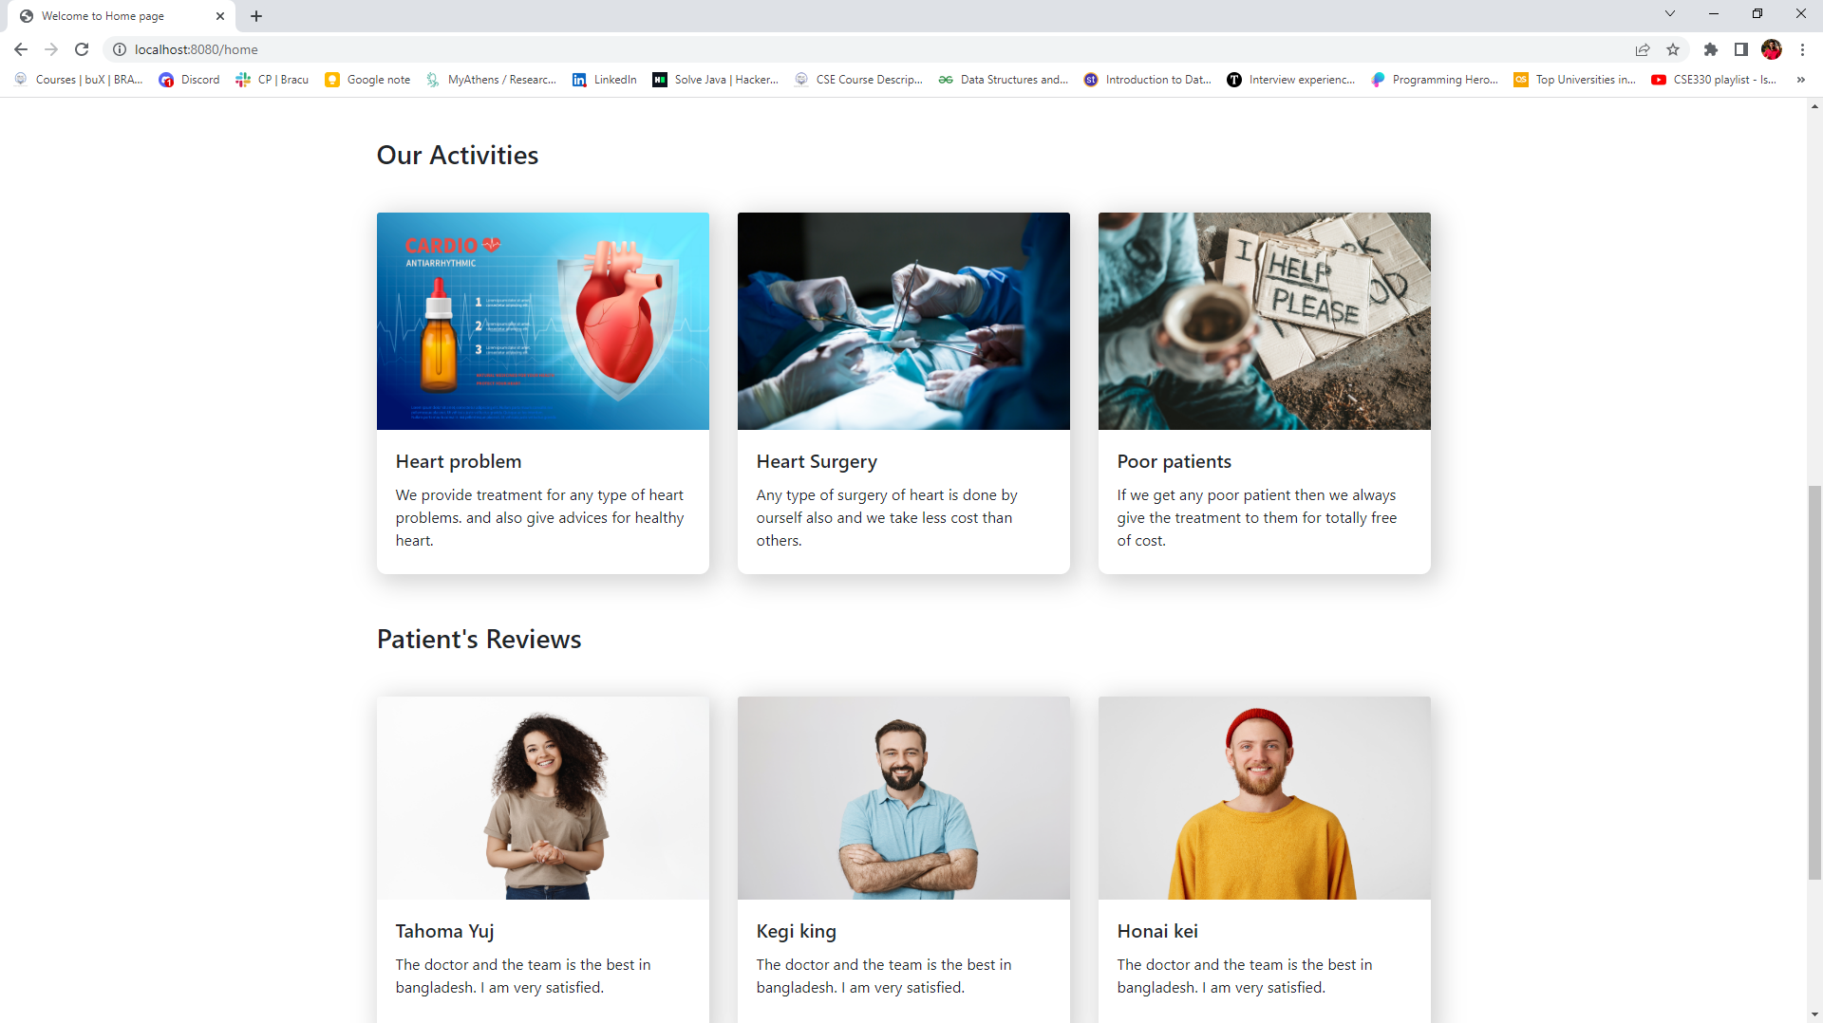Image resolution: width=1823 pixels, height=1023 pixels.
Task: Open a new browser tab
Action: tap(256, 15)
